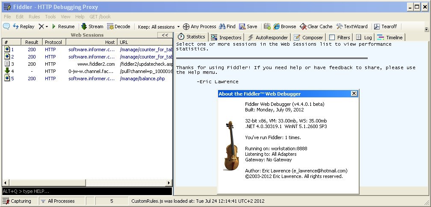The image size is (431, 207).
Task: Click the QuickExec command input box
Action: 86,191
